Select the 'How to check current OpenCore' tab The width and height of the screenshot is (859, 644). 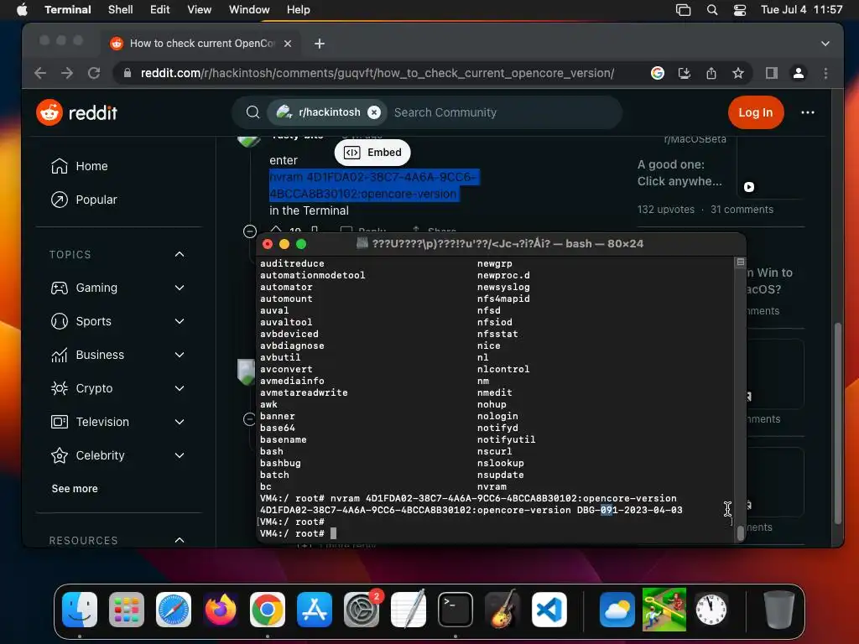tap(201, 44)
